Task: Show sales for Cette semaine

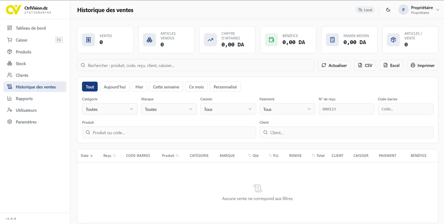Action: tap(166, 87)
